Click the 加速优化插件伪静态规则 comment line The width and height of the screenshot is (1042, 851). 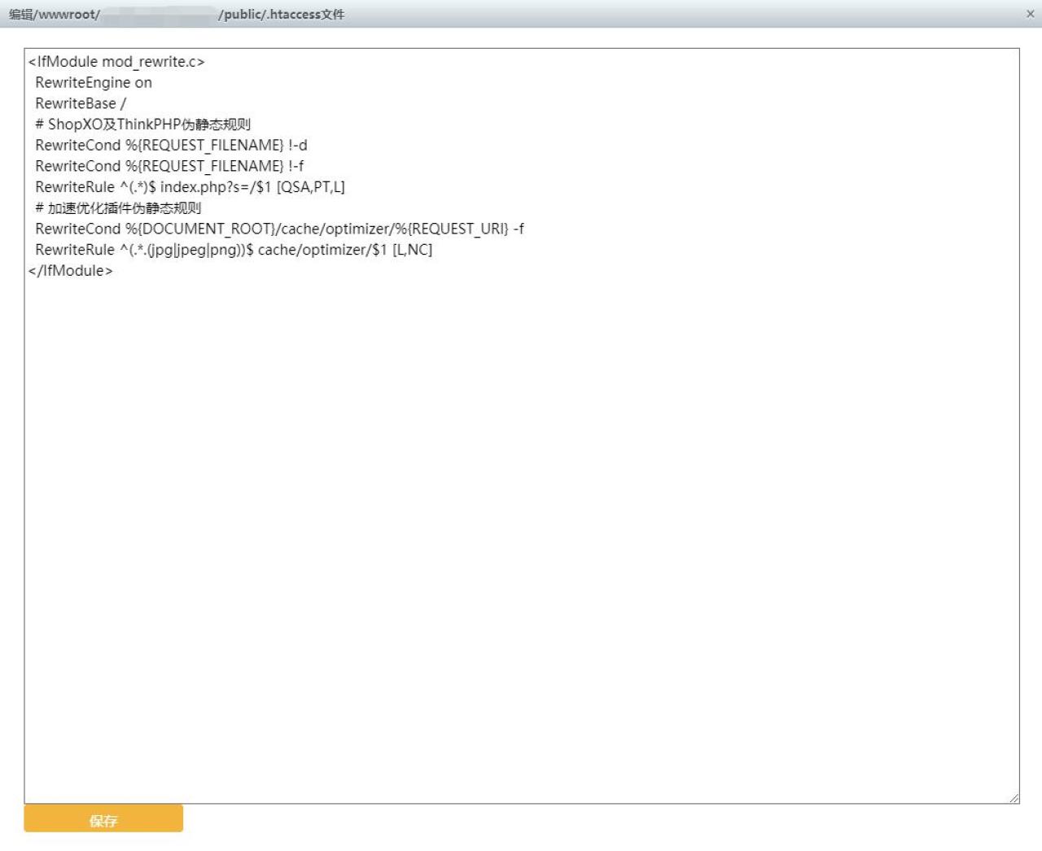point(118,208)
